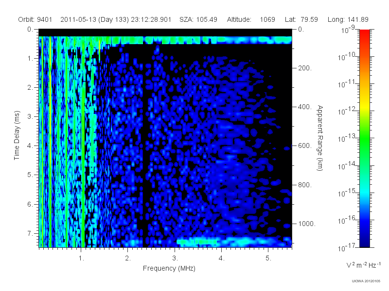The image size is (389, 291).
Task: Click the 'Lat: 79.59' header value
Action: click(301, 19)
